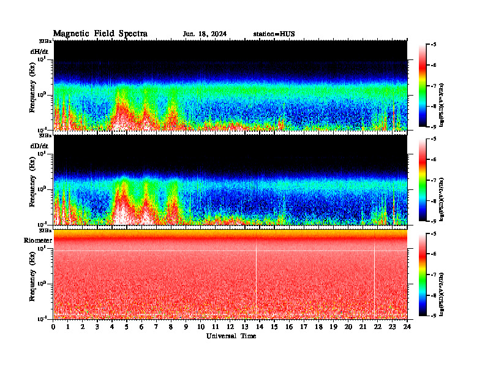Click the dD/dt spectrogram color bar
Screen dimensions: 485x375
click(x=423, y=180)
